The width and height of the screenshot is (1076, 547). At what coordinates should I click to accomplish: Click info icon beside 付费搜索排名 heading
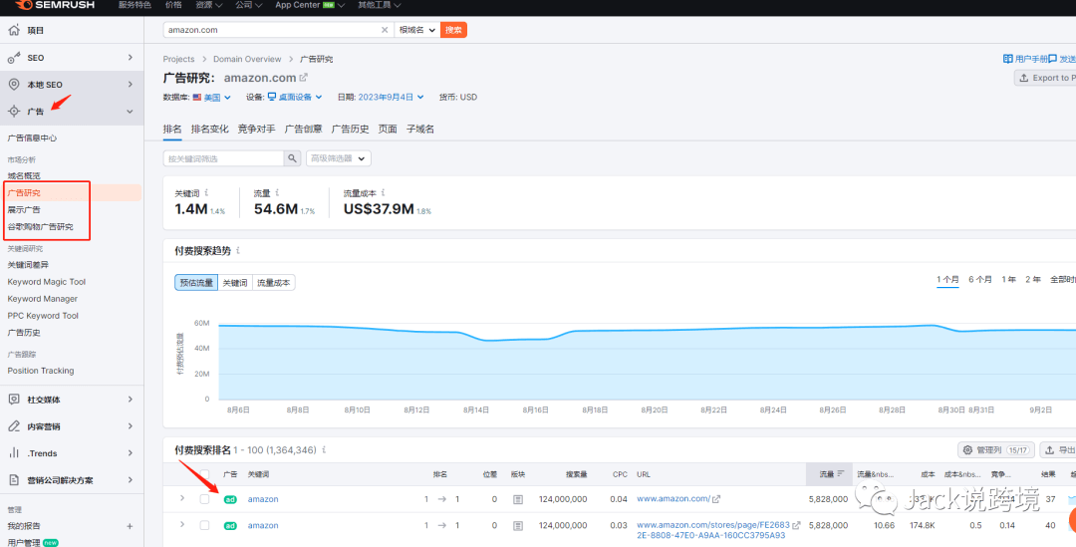324,450
